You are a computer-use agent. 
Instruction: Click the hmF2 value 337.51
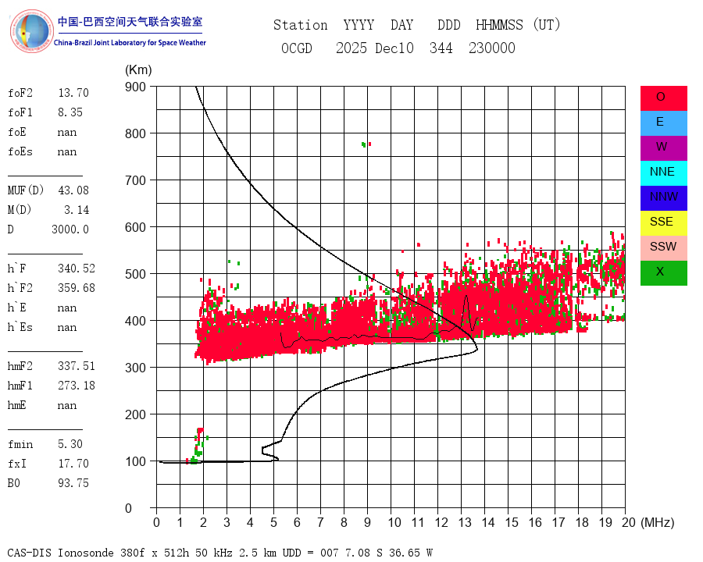coord(77,366)
